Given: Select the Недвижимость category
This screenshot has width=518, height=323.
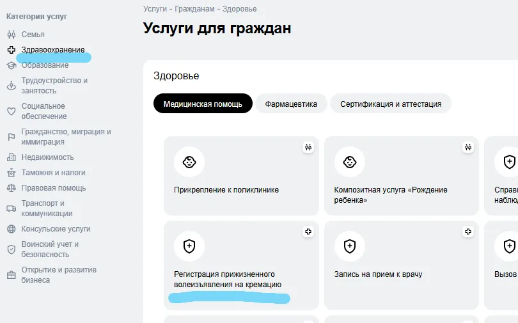Looking at the screenshot, I should [x=47, y=157].
